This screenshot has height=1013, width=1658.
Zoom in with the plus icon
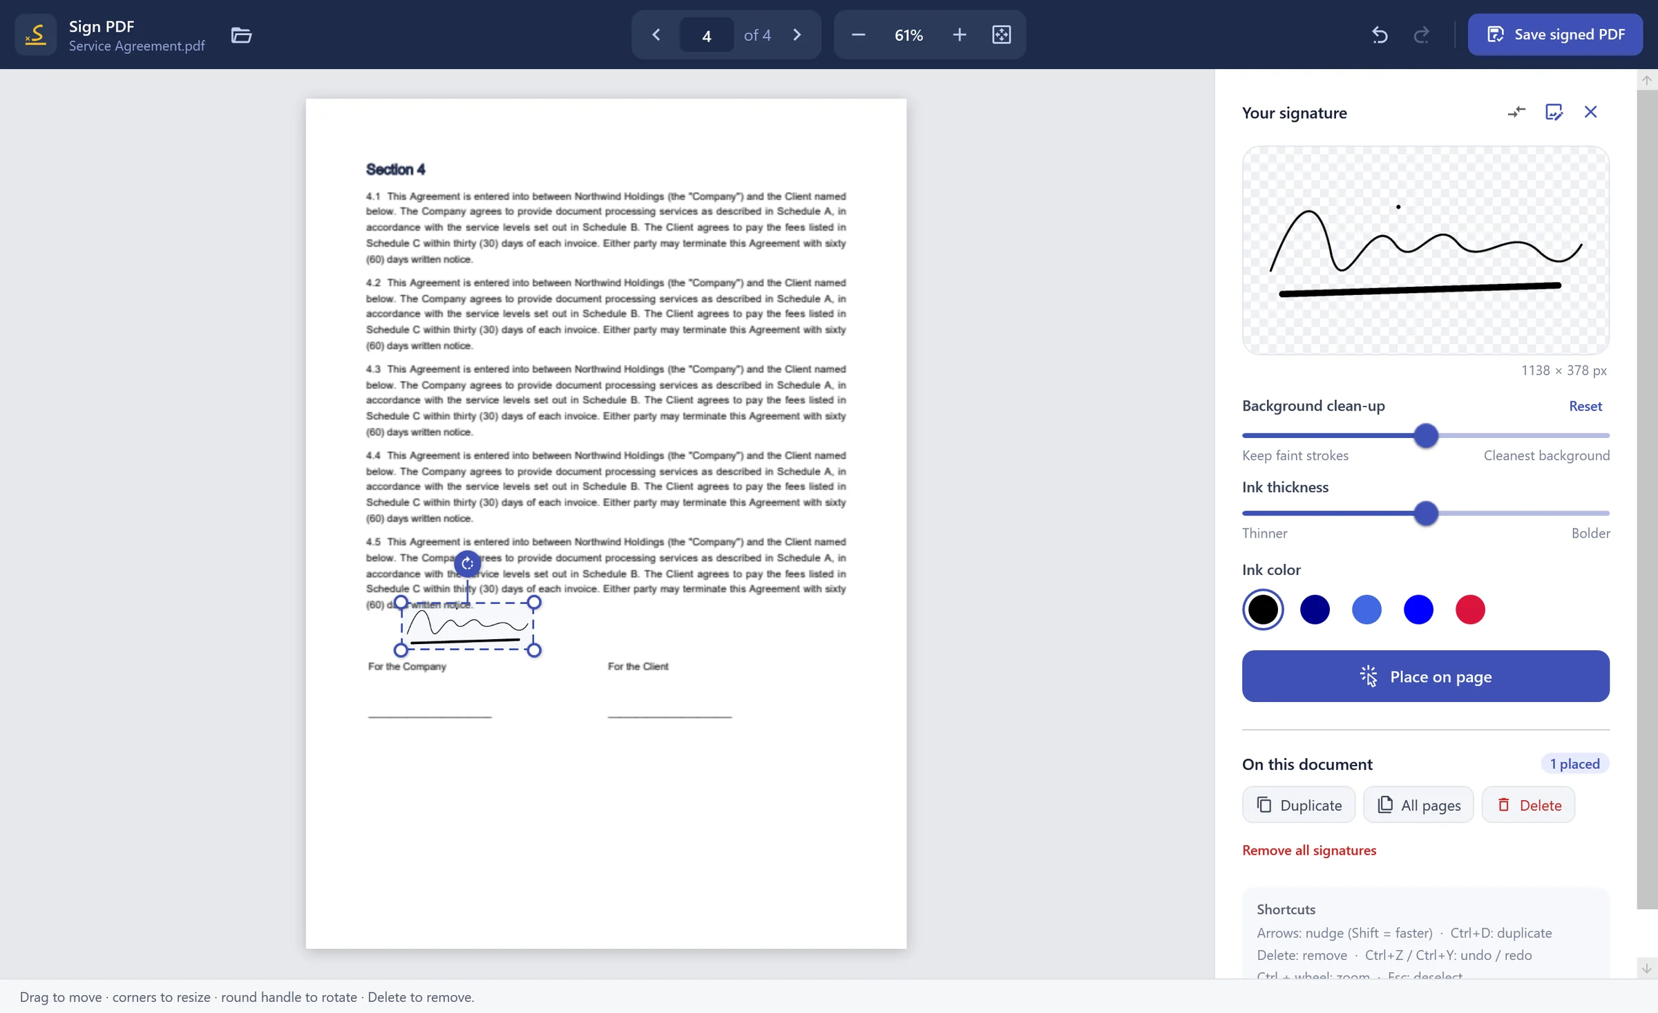[960, 35]
